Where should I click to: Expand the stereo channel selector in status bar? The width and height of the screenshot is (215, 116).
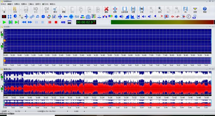coord(9,111)
